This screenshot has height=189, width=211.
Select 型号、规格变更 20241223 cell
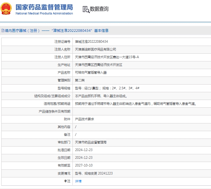(x=94, y=173)
